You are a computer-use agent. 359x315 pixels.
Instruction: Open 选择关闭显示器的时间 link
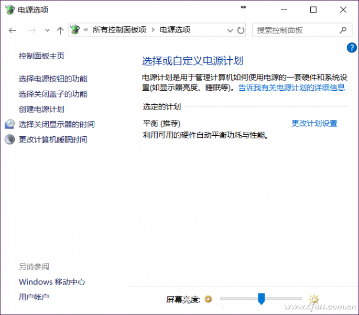pyautogui.click(x=57, y=124)
